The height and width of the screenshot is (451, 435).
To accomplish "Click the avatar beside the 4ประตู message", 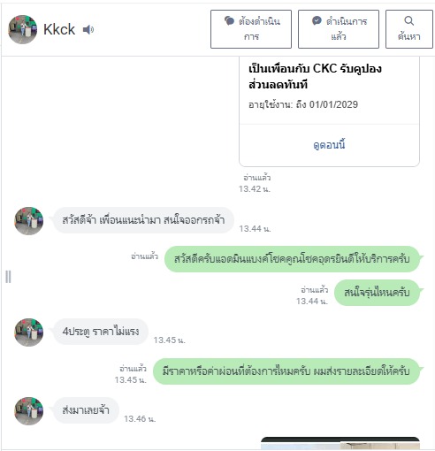I will [29, 333].
